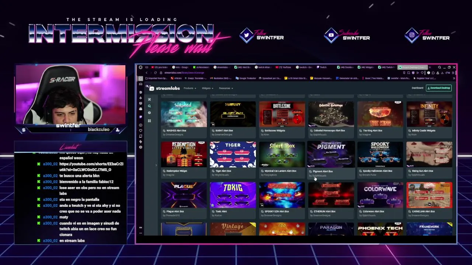The width and height of the screenshot is (472, 265).
Task: Open the 'Register Your LLC' bookmark
Action: click(424, 78)
